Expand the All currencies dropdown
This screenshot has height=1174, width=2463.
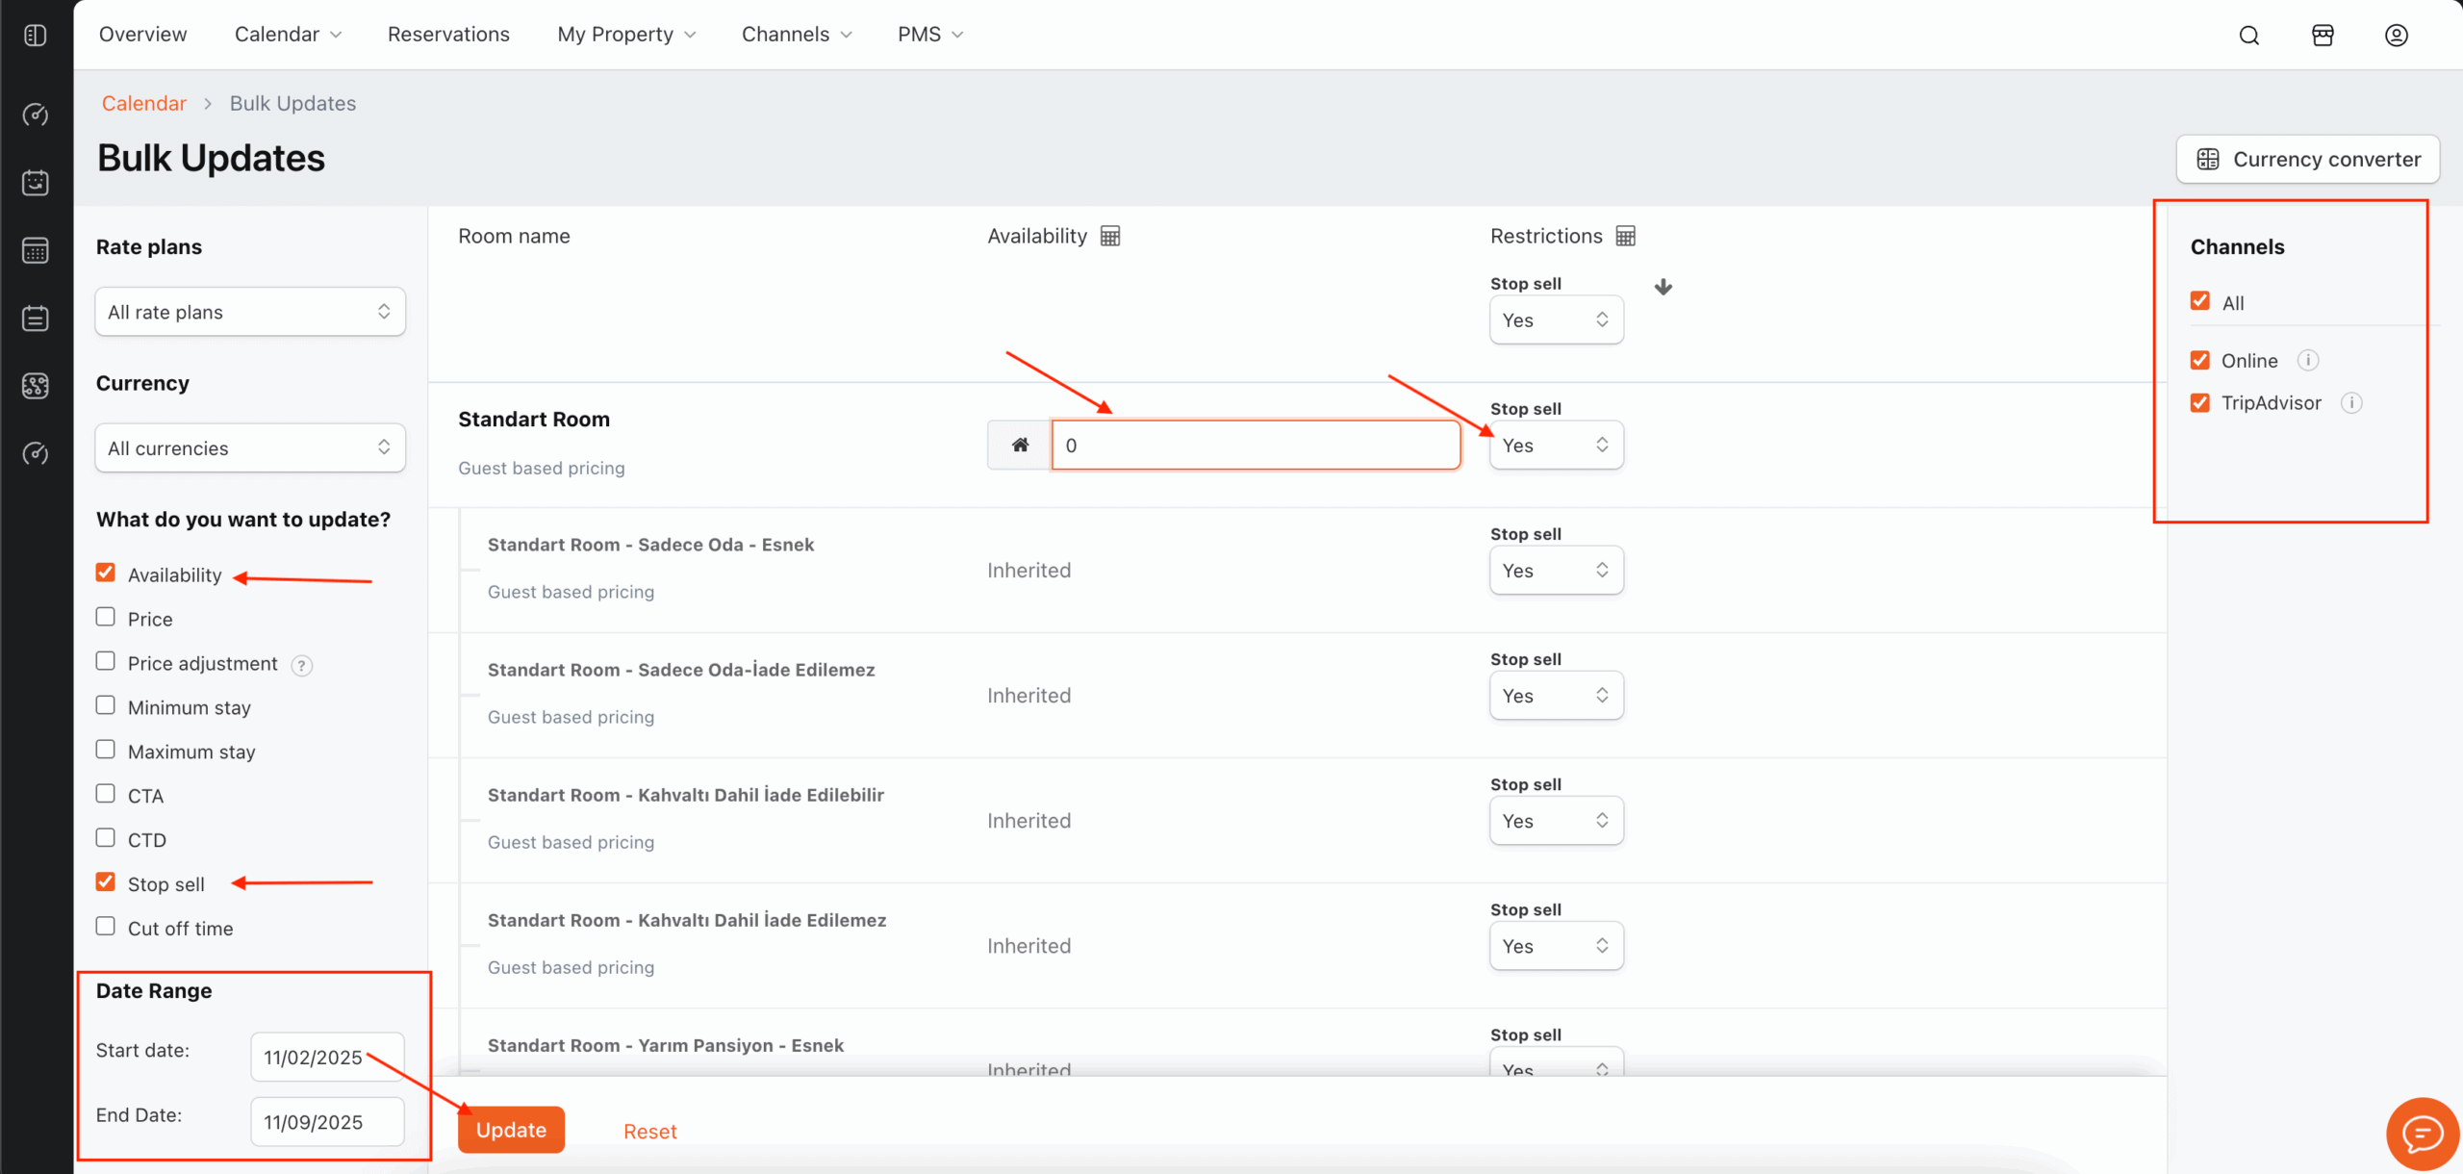click(x=250, y=448)
